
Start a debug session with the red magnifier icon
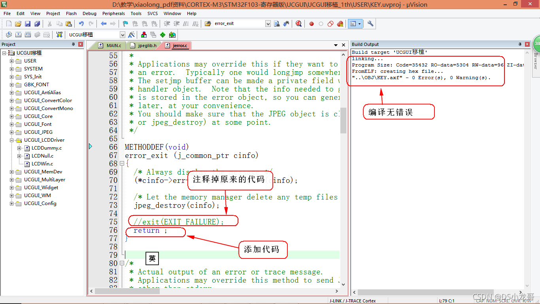(x=298, y=23)
